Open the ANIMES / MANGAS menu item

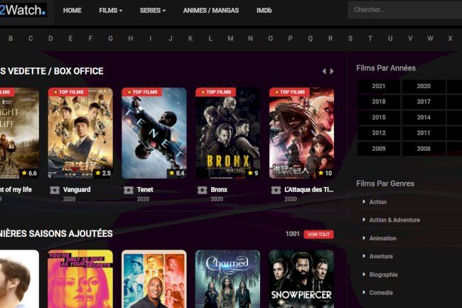(211, 11)
